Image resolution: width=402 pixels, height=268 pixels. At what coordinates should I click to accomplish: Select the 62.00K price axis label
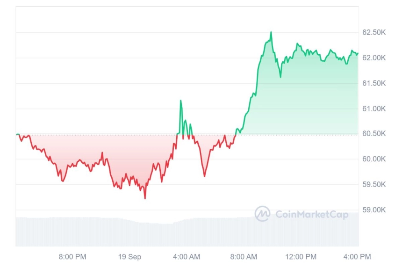coord(374,58)
